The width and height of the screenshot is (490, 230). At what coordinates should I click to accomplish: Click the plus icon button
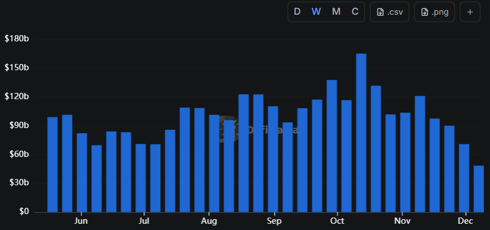pos(470,12)
